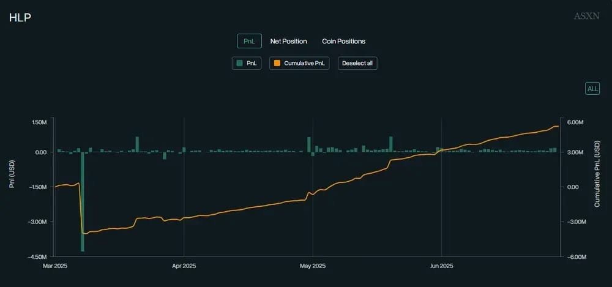Viewport: 612px width, 287px height.
Task: Click the May 2025 axis label
Action: (x=312, y=266)
